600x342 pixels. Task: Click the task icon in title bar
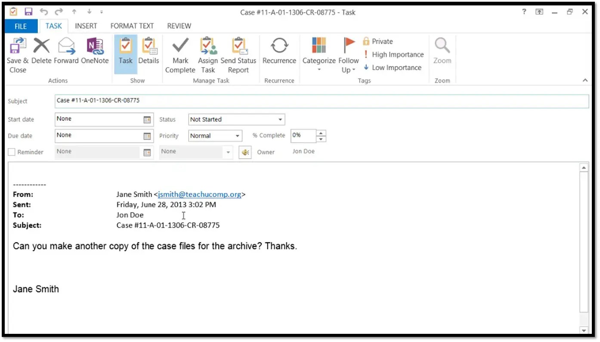(x=13, y=12)
